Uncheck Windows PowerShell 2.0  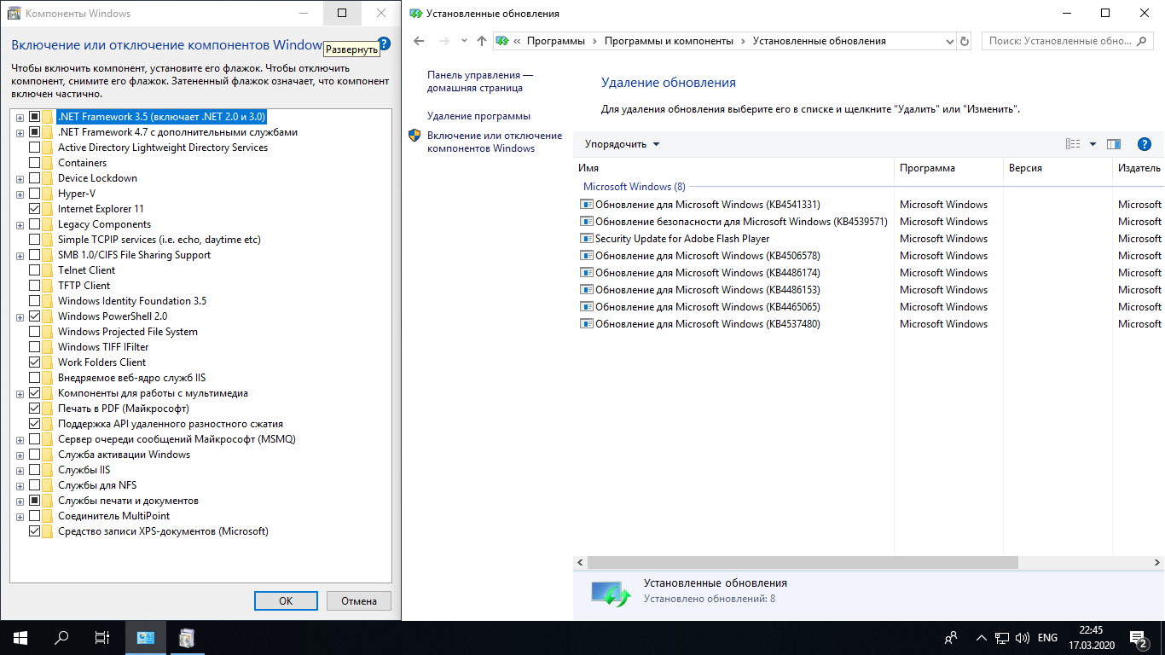34,316
